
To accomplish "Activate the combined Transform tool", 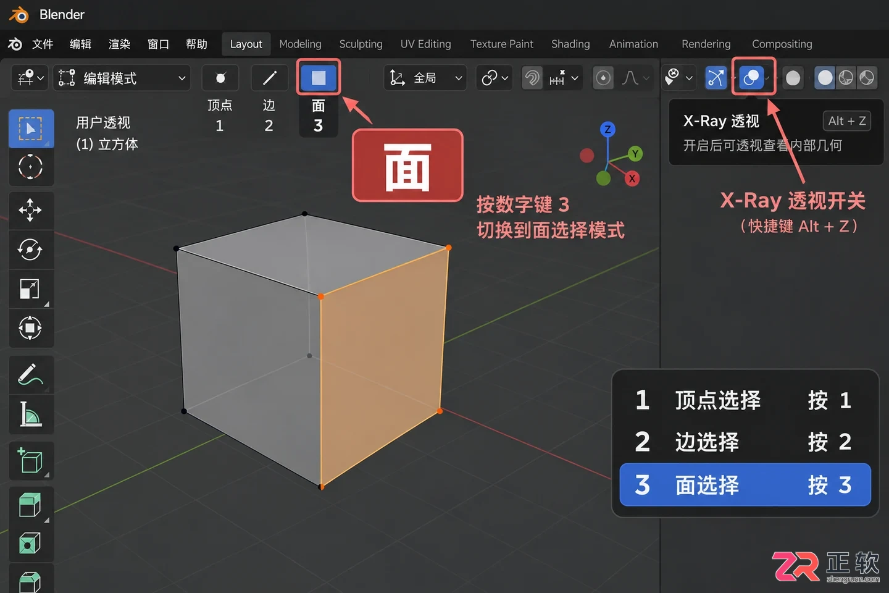I will click(31, 327).
